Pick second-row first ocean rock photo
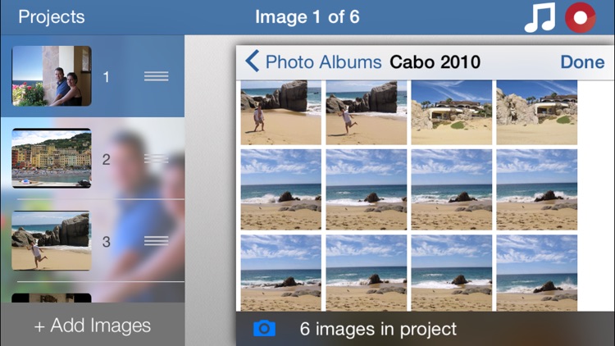This screenshot has height=346, width=615. point(280,190)
